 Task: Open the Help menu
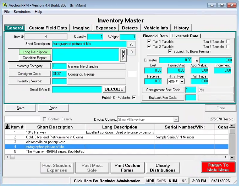pos(38,12)
